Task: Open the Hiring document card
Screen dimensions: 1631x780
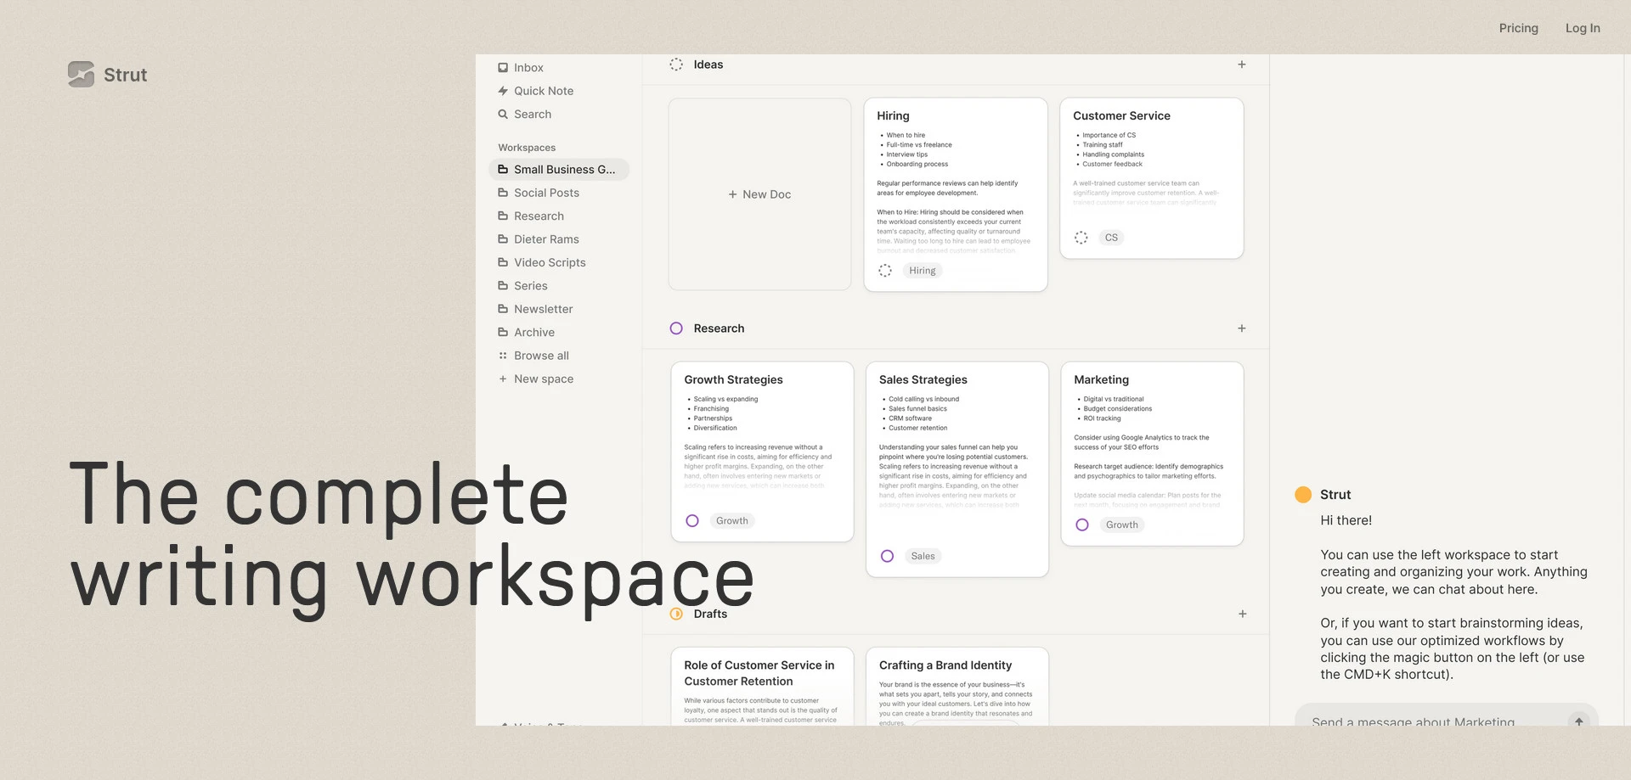Action: tap(956, 194)
